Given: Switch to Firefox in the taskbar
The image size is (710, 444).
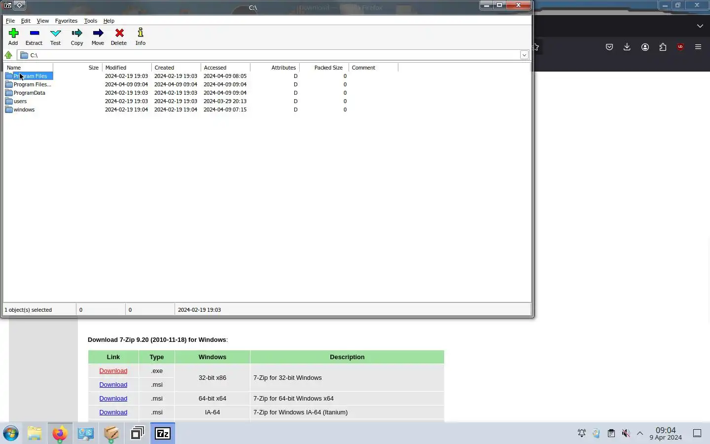Looking at the screenshot, I should click(x=60, y=433).
